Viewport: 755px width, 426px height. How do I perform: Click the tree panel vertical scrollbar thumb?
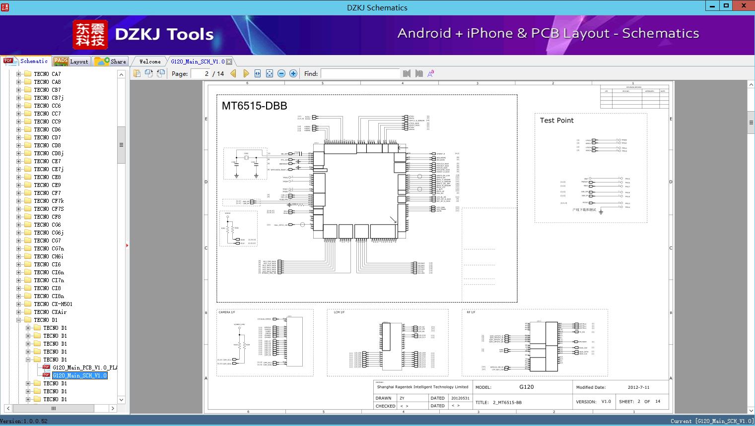point(121,145)
